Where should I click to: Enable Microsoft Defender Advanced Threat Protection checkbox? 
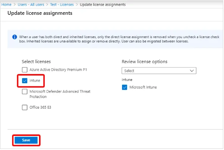tap(25, 92)
